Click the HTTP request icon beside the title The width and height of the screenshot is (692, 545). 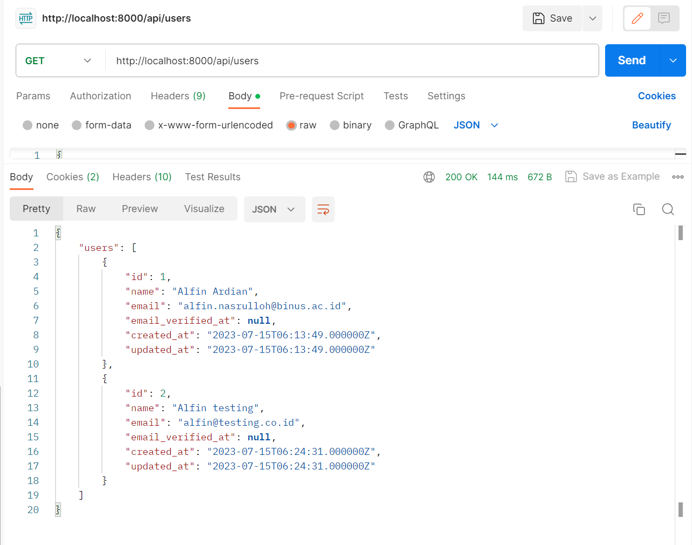click(x=26, y=18)
